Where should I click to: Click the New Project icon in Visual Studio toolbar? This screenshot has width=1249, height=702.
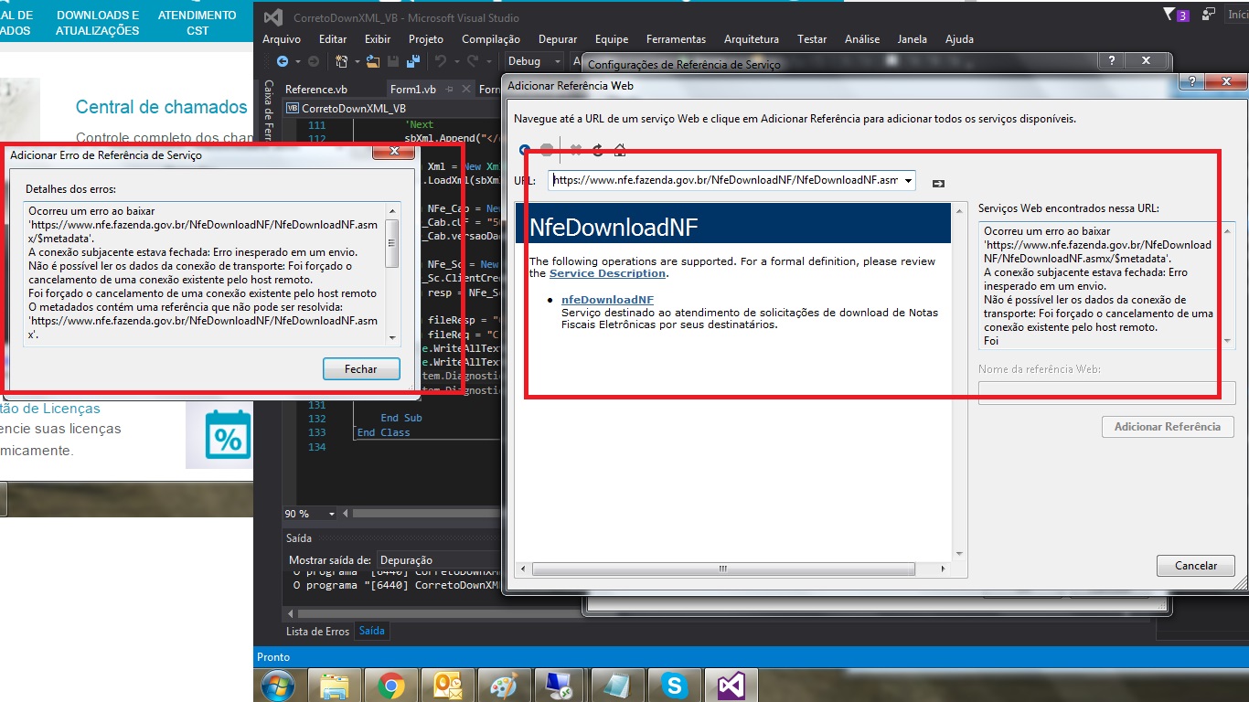tap(341, 61)
